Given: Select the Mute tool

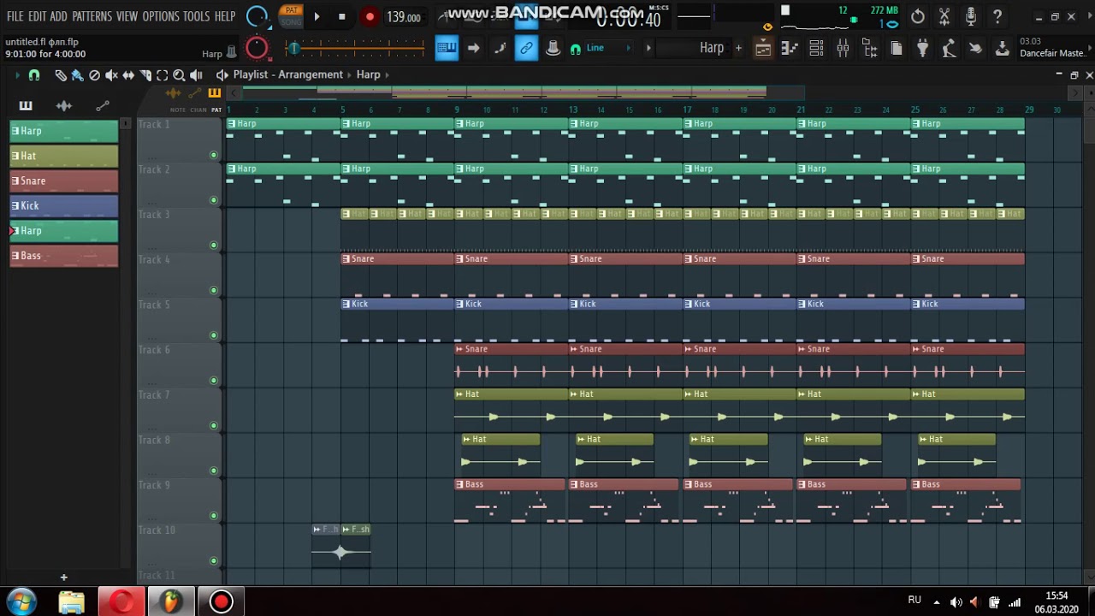Looking at the screenshot, I should pyautogui.click(x=111, y=75).
